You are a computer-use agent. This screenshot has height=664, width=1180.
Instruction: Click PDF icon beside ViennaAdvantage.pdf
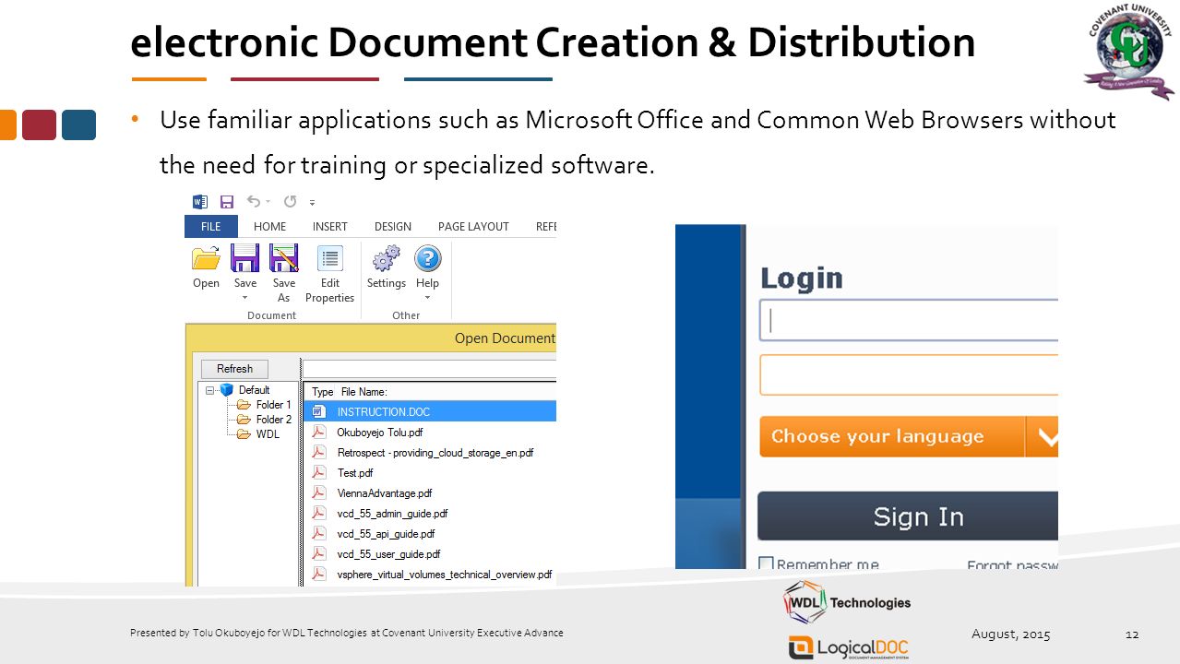click(319, 492)
